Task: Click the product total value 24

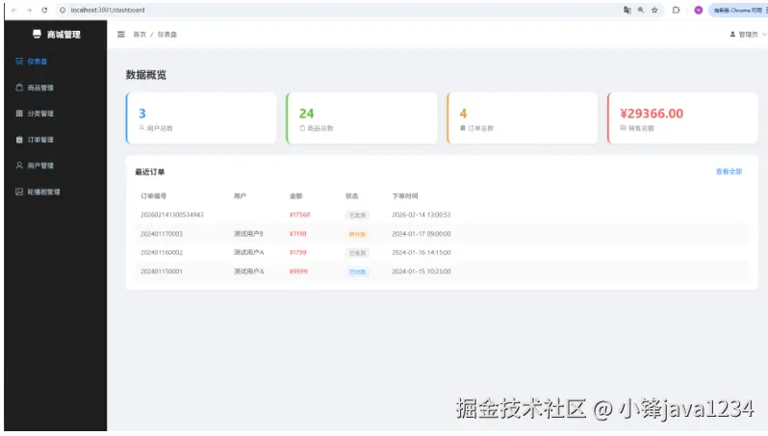Action: [x=307, y=114]
